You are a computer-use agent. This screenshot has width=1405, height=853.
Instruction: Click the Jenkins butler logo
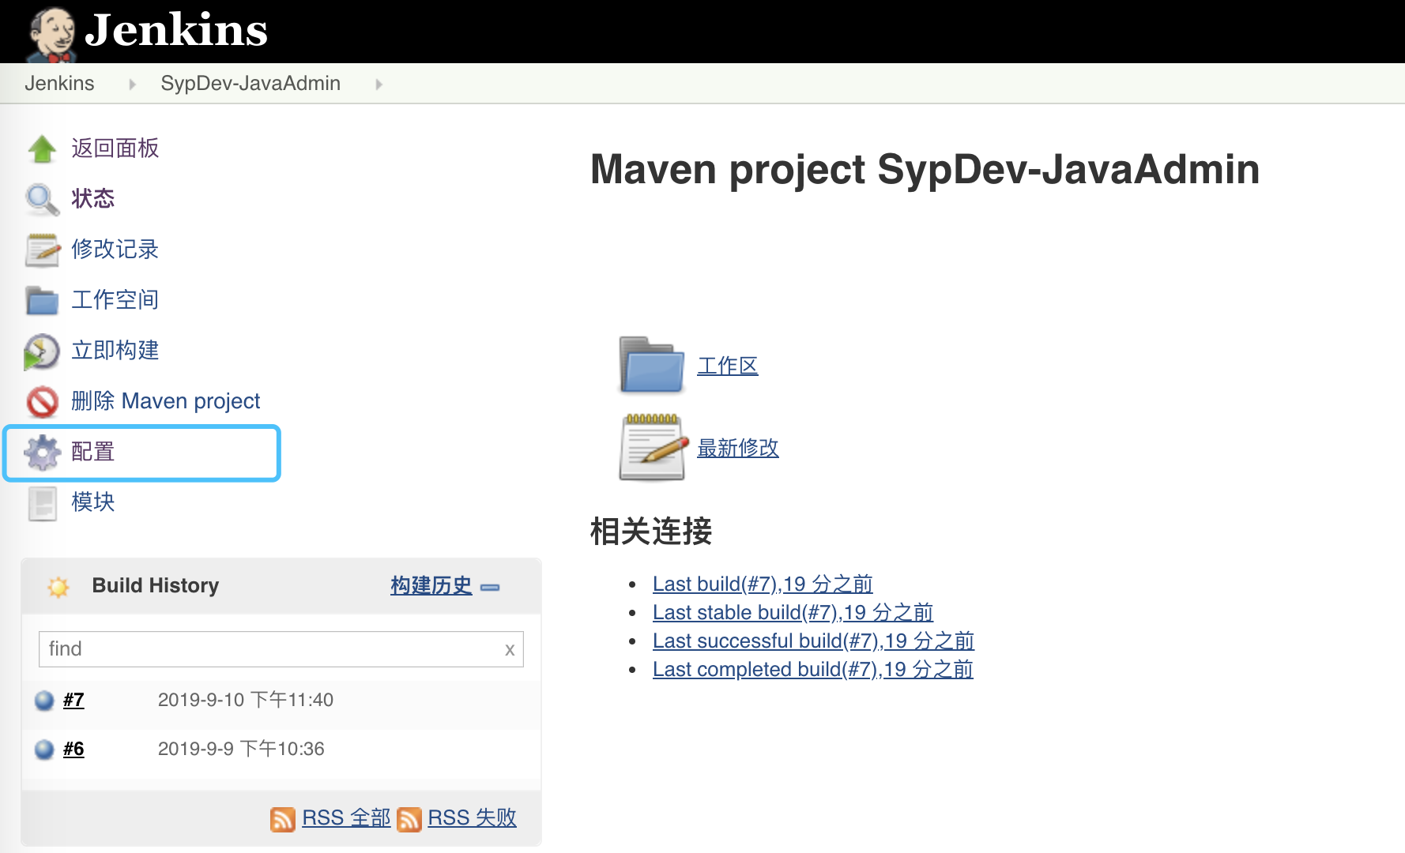pyautogui.click(x=51, y=34)
